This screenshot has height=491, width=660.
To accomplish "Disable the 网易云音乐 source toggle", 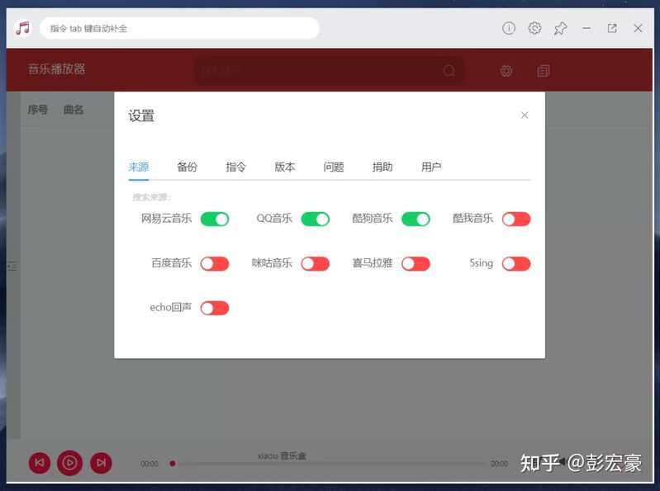I will point(215,219).
